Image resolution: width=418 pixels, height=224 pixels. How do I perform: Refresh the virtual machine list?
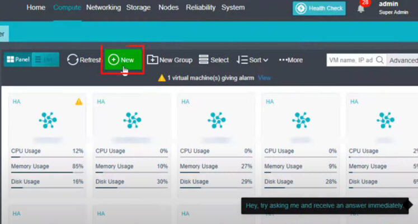click(x=84, y=60)
